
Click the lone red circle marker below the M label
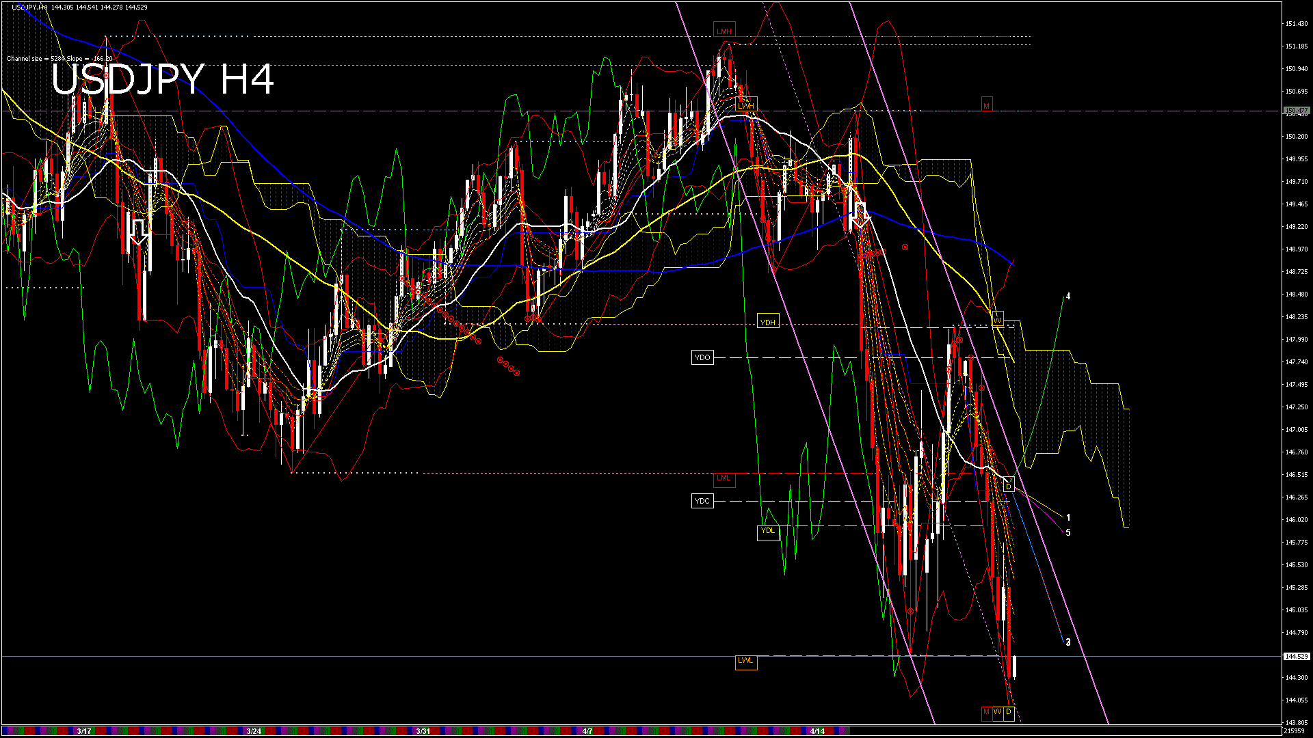[905, 247]
